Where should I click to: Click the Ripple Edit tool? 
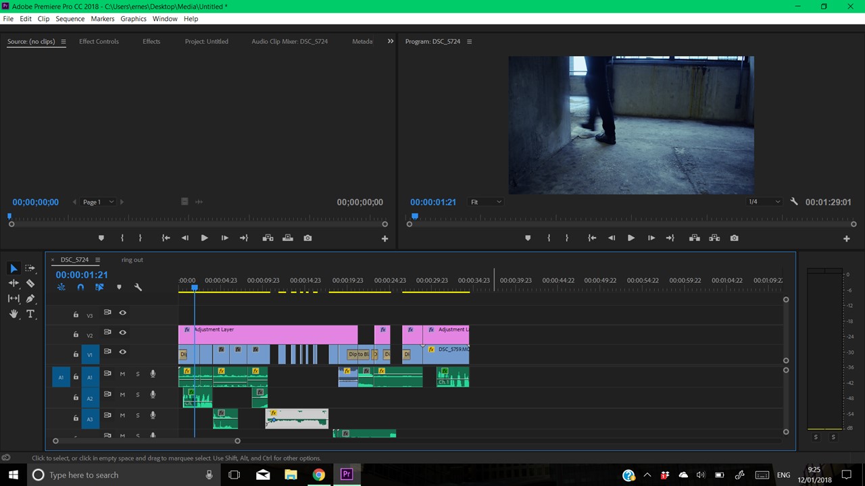point(14,283)
